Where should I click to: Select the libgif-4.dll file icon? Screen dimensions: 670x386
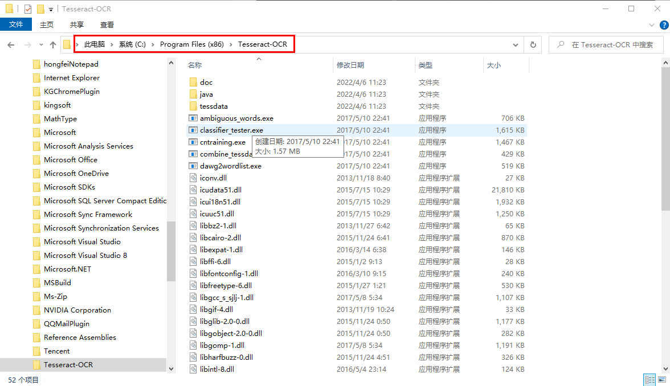pos(193,309)
